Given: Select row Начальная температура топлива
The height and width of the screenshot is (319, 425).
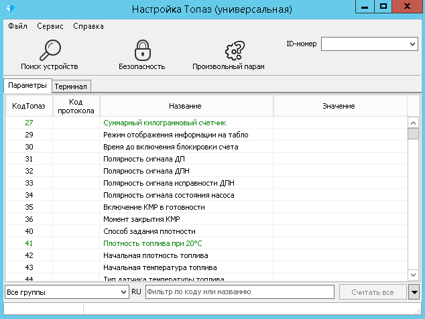Looking at the screenshot, I should click(206, 267).
